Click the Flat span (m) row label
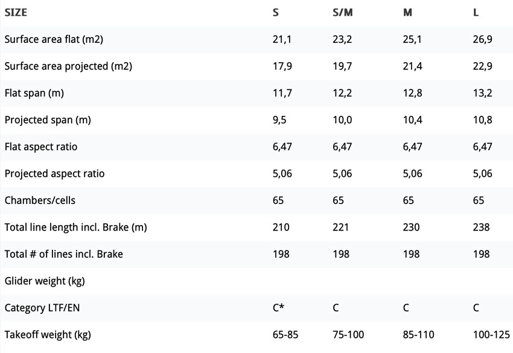This screenshot has height=353, width=513. tap(34, 93)
